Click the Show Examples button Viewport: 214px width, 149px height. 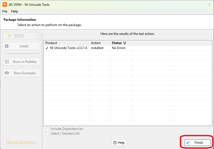pyautogui.click(x=21, y=73)
